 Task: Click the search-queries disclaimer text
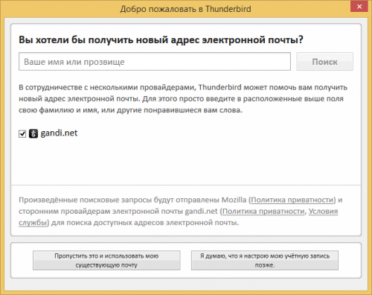[x=181, y=212]
